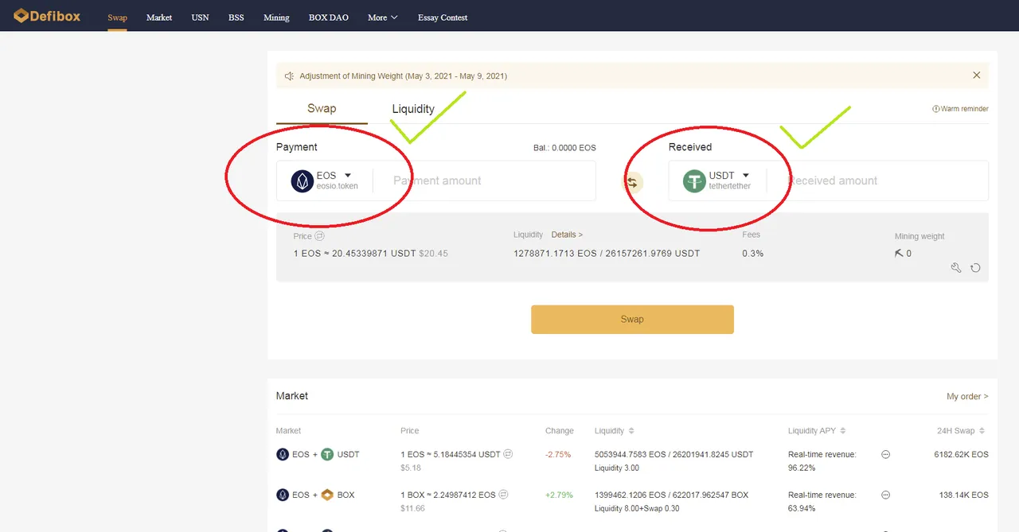Open more options for EOS + BOX row
Screen dimensions: 1019x532
pos(885,495)
